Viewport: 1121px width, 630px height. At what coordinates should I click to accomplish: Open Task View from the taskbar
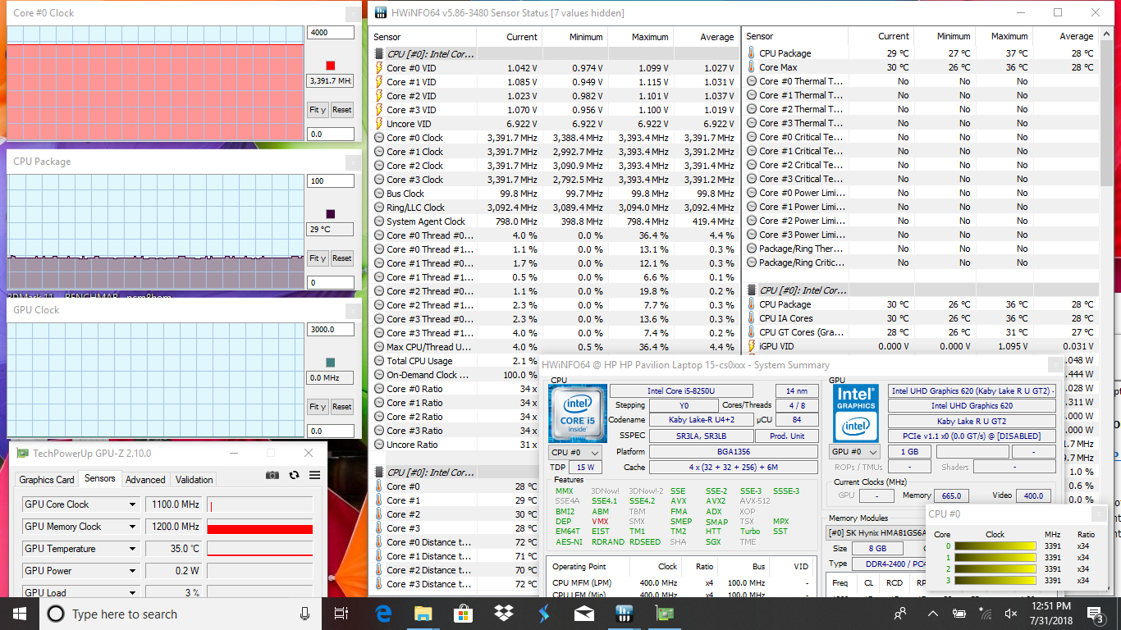[x=342, y=614]
